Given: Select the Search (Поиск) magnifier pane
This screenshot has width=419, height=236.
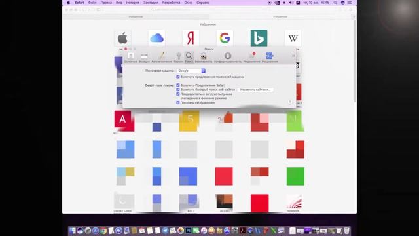Looking at the screenshot, I should [189, 58].
